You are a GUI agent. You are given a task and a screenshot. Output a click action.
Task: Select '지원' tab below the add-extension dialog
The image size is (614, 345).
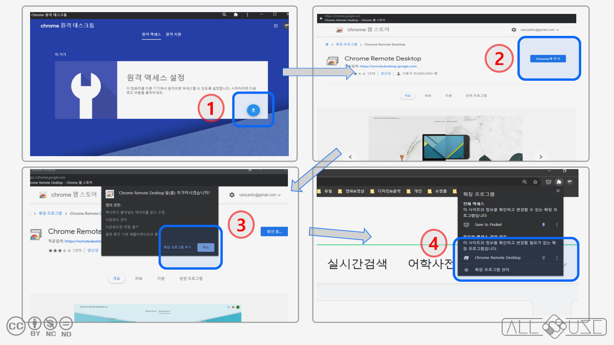(x=161, y=279)
